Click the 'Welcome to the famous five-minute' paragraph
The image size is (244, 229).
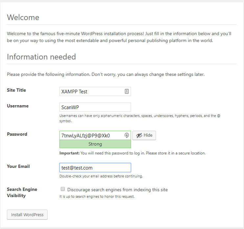coord(119,37)
